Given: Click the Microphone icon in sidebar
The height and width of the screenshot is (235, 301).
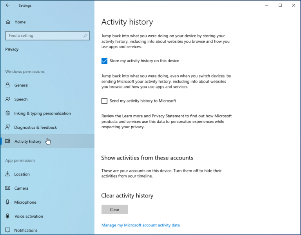Looking at the screenshot, I should click(7, 202).
